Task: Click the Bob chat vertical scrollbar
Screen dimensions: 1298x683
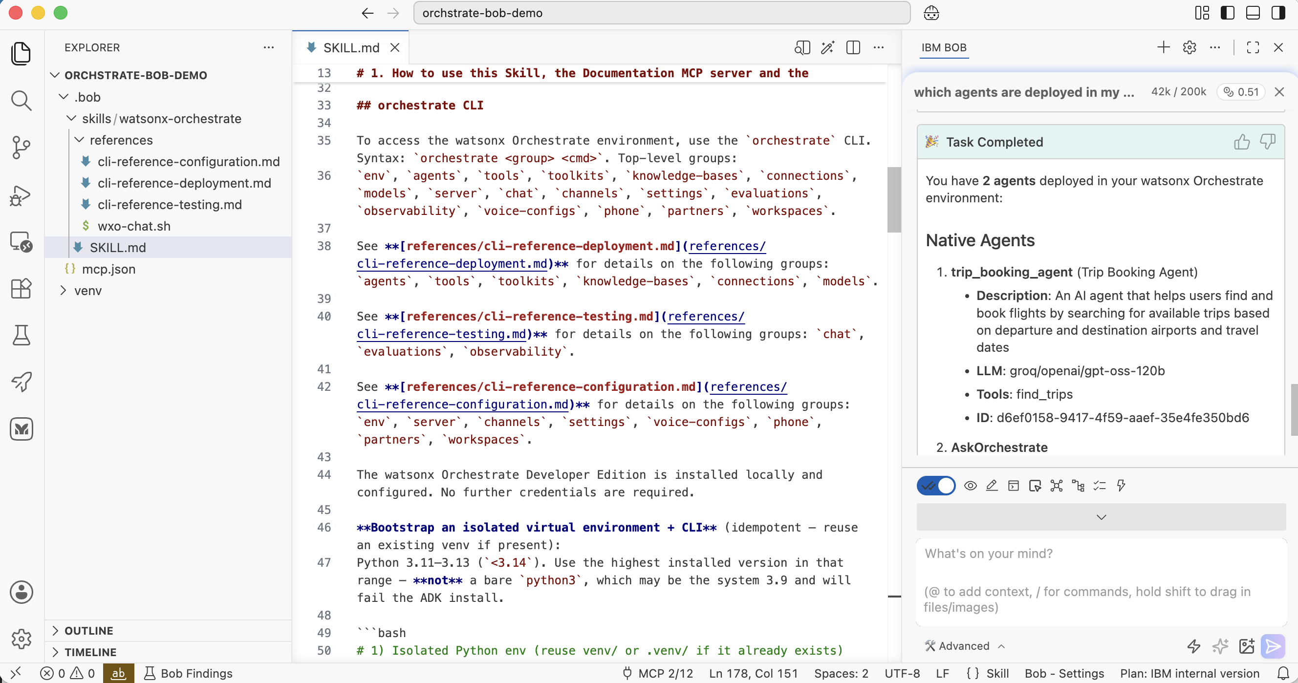Action: pyautogui.click(x=1294, y=409)
